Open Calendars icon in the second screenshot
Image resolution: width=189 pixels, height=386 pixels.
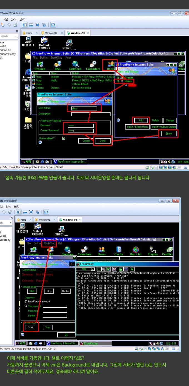pos(84,251)
